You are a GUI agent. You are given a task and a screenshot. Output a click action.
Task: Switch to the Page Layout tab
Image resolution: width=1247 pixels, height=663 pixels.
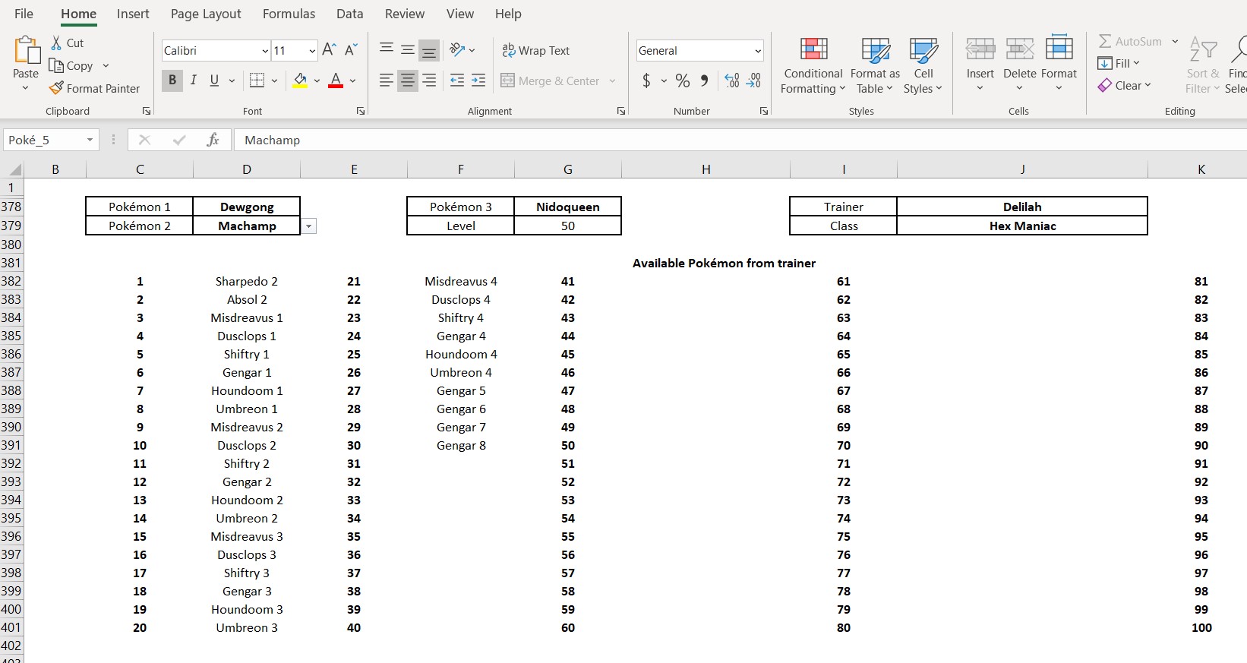point(206,14)
